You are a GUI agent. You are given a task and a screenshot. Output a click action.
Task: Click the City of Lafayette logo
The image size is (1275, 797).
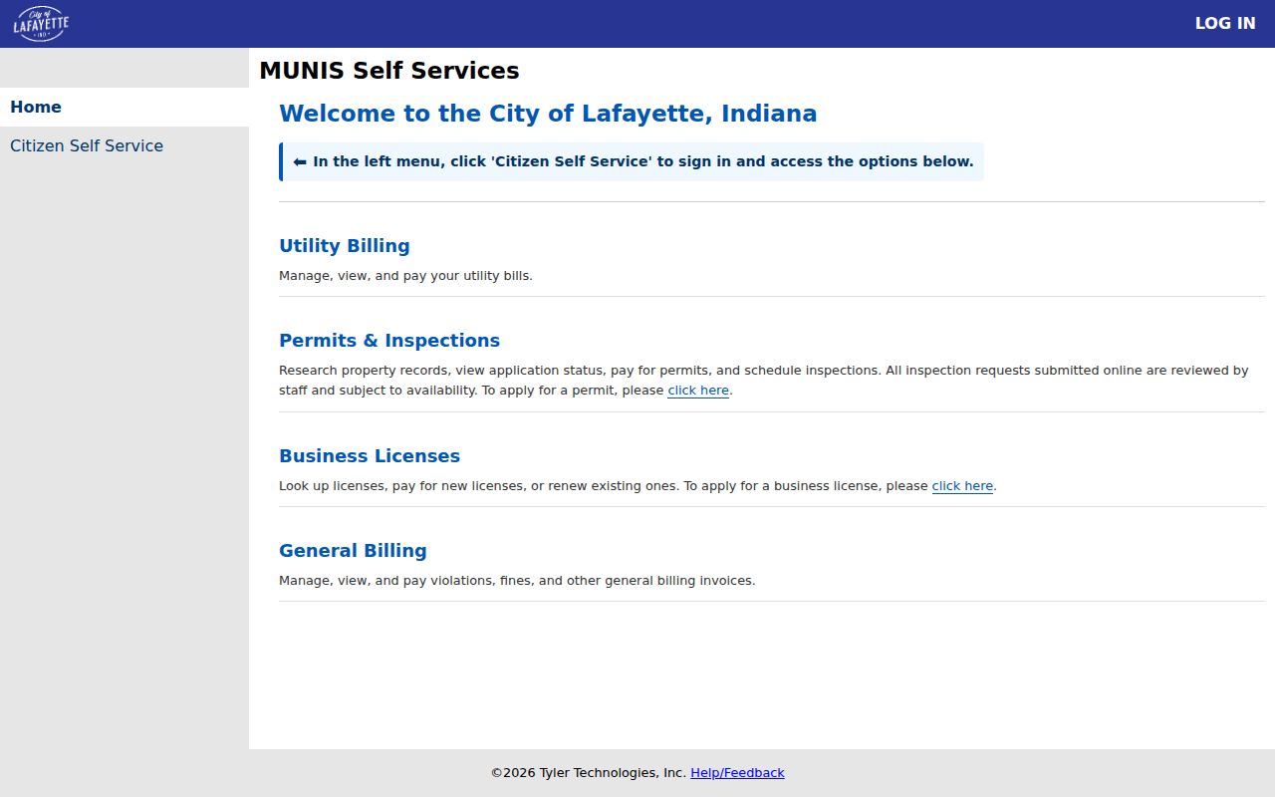point(41,23)
